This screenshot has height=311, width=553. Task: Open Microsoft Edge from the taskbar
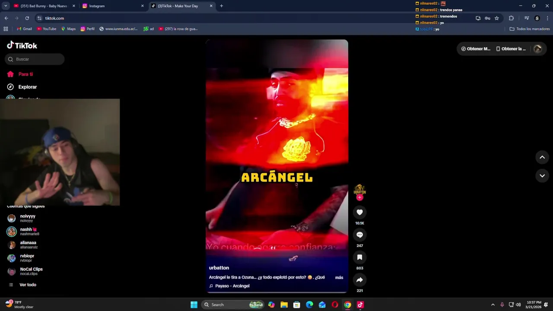click(309, 305)
